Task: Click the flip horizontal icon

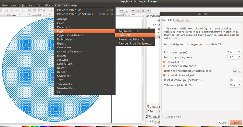Action: (x=17, y=11)
